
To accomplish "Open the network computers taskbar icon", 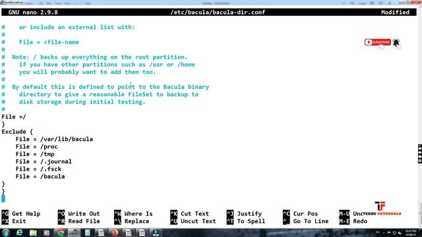I will coord(74,232).
